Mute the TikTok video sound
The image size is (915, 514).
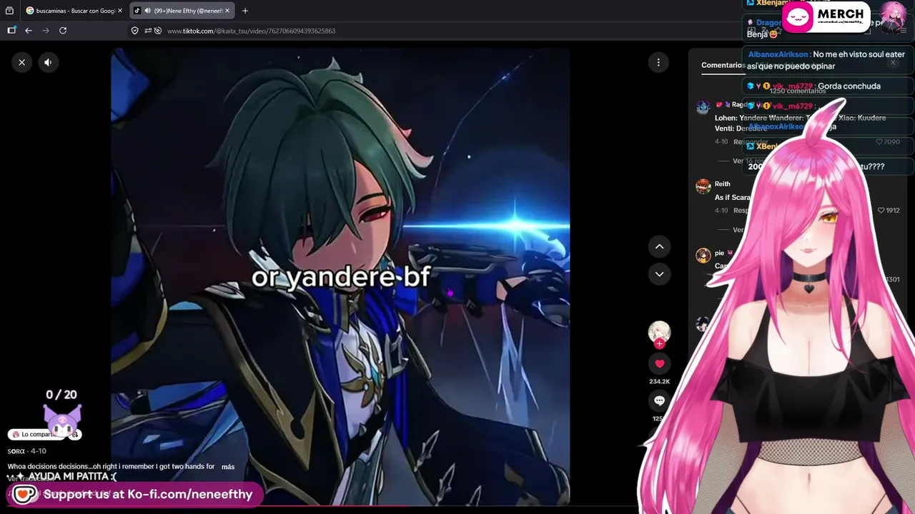[48, 62]
